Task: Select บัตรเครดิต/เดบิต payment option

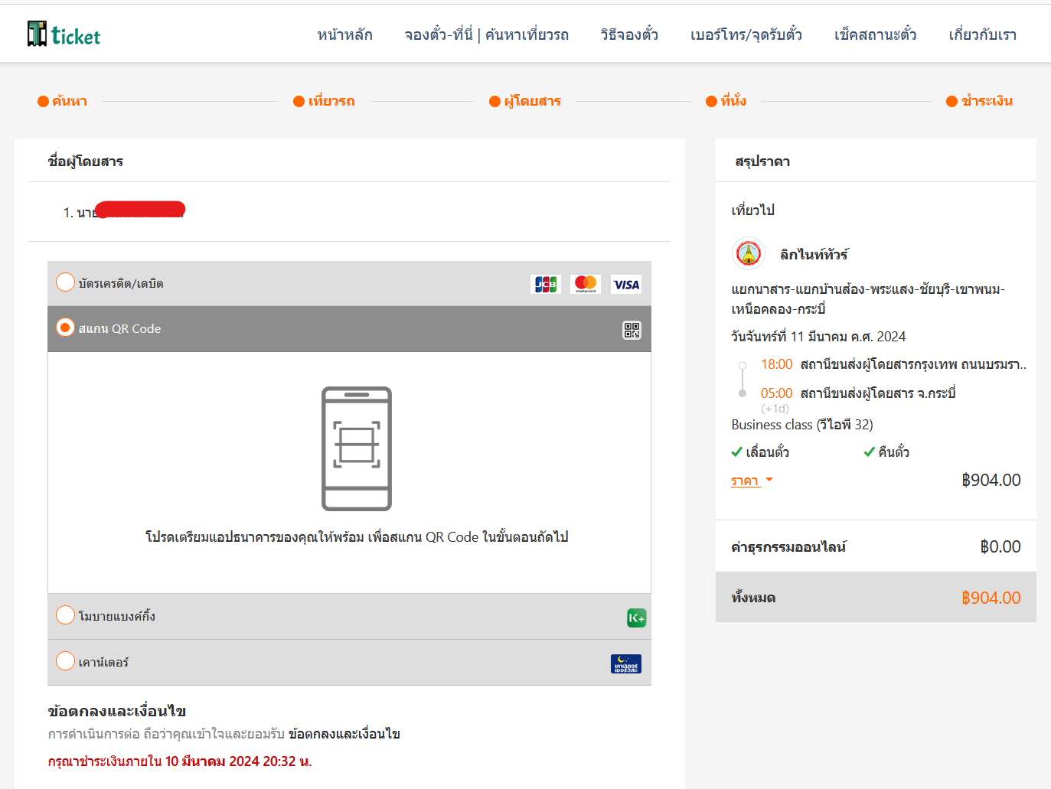Action: [x=66, y=282]
